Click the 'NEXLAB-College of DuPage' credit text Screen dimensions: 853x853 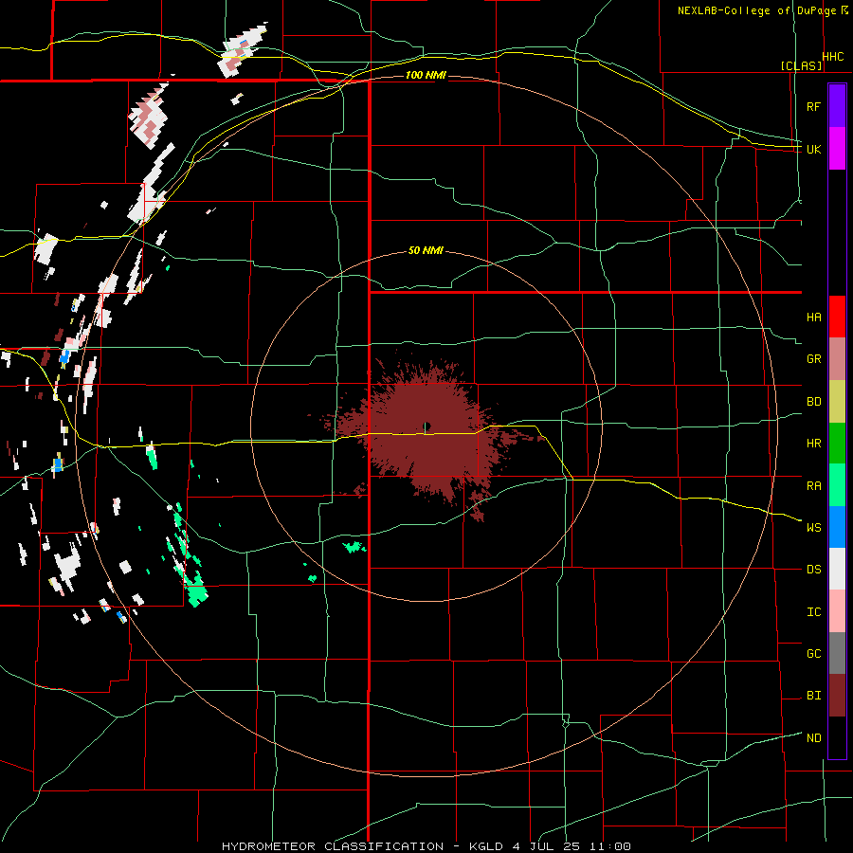pyautogui.click(x=756, y=10)
